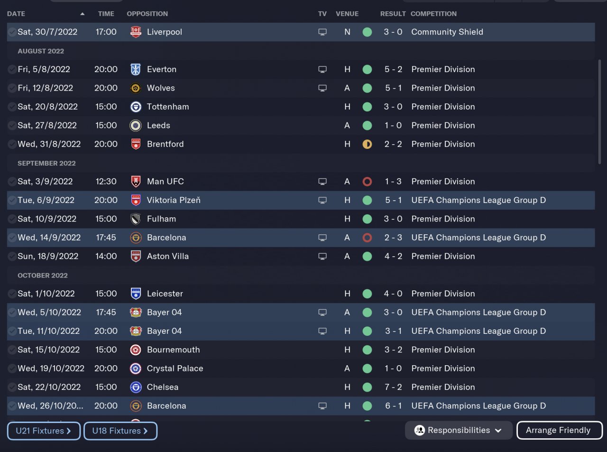Click TV icon on Community Shield row
Screen dimensions: 607x452
click(x=322, y=32)
